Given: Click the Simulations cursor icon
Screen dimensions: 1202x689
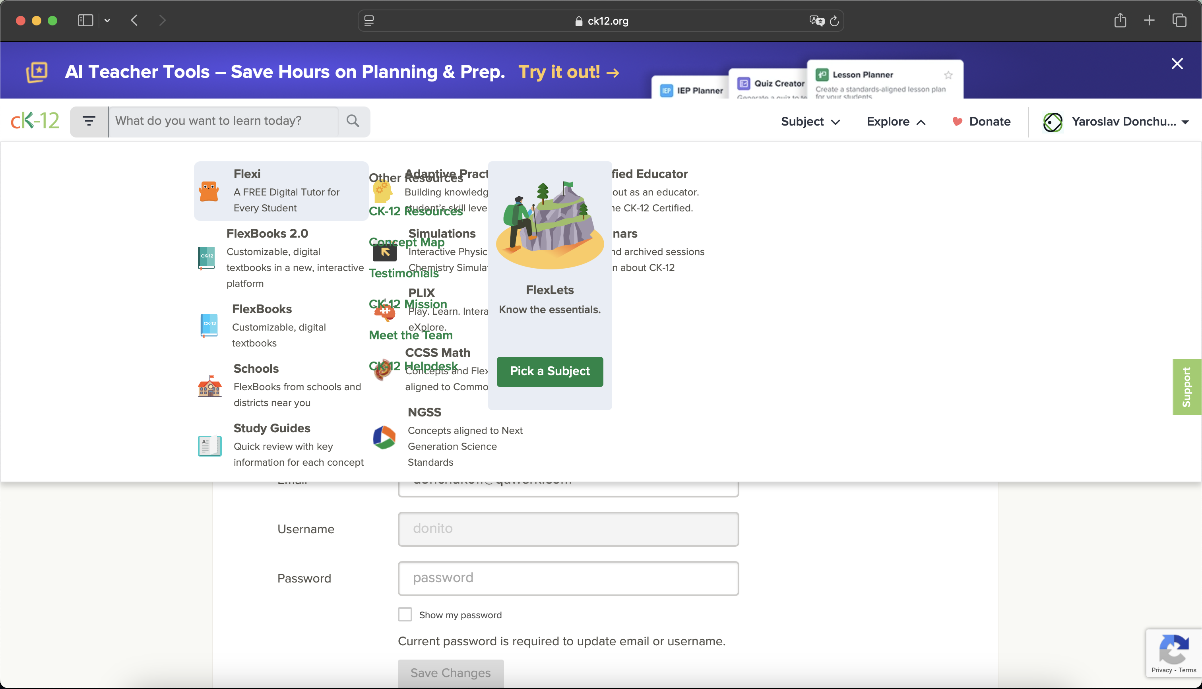Looking at the screenshot, I should (385, 252).
